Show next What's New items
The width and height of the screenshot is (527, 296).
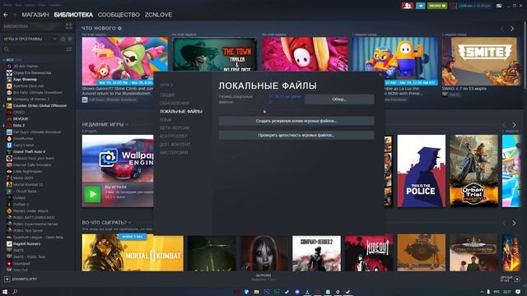point(512,29)
